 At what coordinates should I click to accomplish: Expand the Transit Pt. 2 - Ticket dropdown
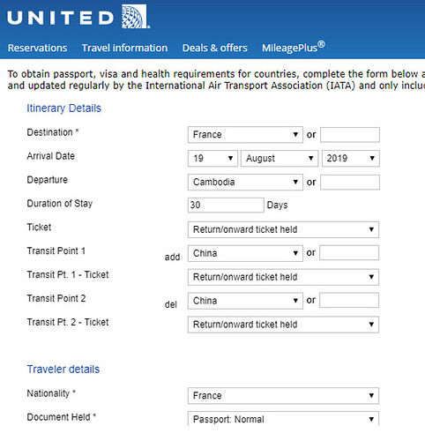pos(283,325)
